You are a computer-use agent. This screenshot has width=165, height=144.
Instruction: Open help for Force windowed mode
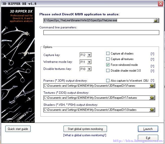point(152,66)
